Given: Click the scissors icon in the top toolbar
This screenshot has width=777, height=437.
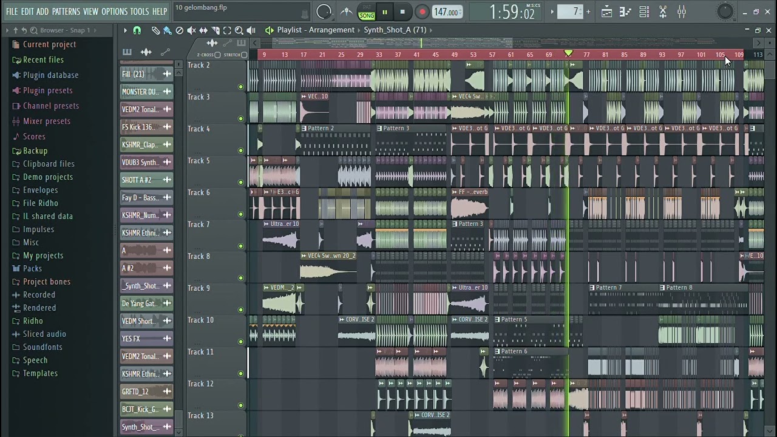Looking at the screenshot, I should 663,12.
